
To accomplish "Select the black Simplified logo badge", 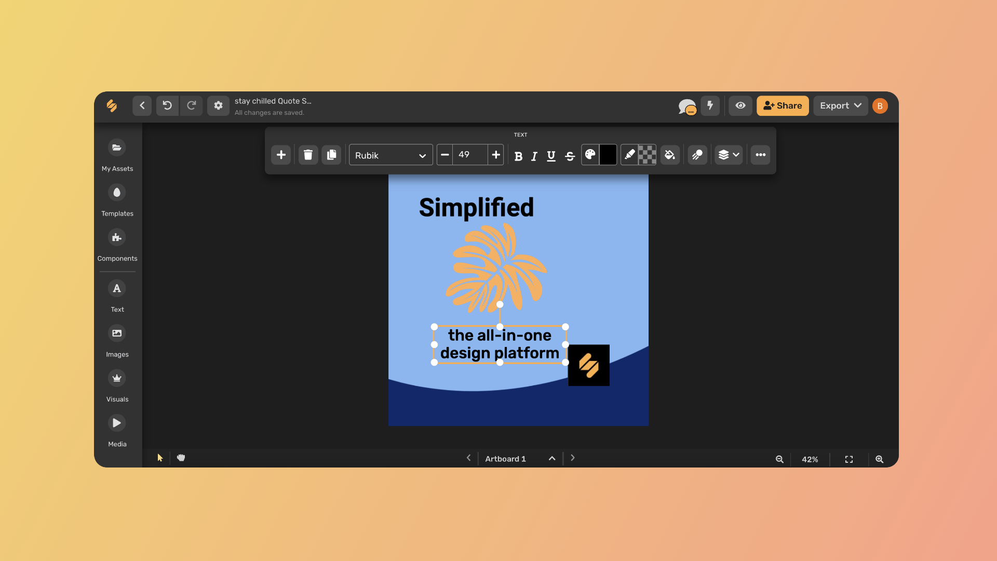I will pos(589,365).
